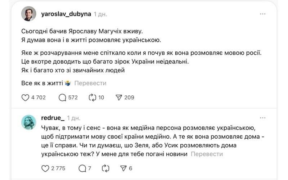288x180 pixels.
Task: Click yaroslav_dubyna's profile picture
Action: pyautogui.click(x=29, y=14)
